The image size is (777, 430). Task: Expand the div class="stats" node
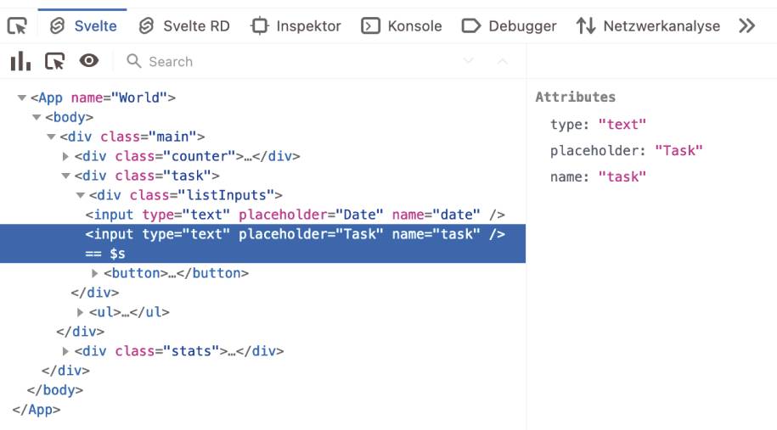click(x=65, y=351)
